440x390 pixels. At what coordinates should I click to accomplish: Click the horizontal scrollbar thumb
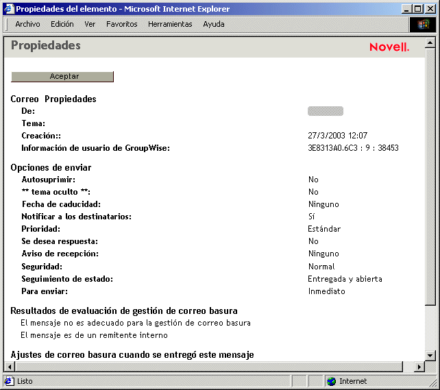click(209, 367)
